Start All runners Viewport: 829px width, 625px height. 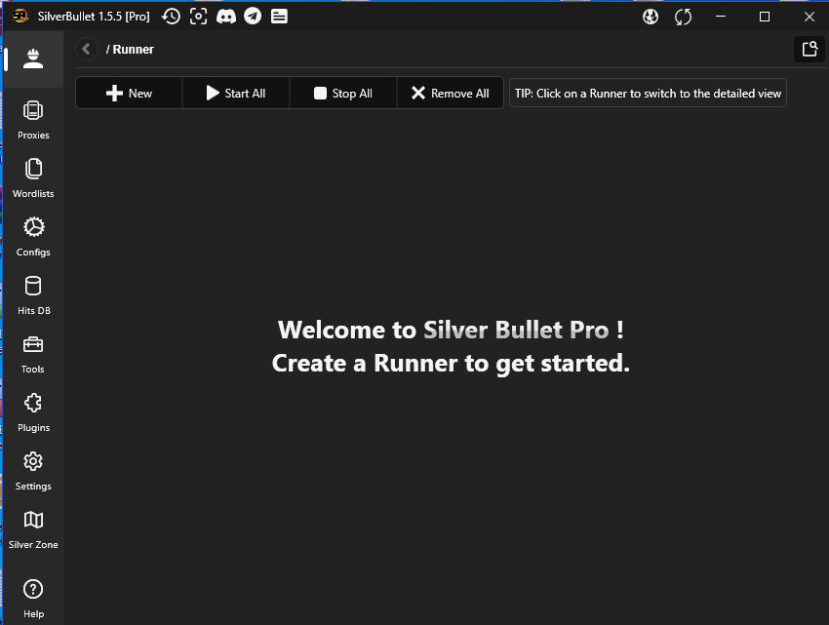pyautogui.click(x=236, y=94)
